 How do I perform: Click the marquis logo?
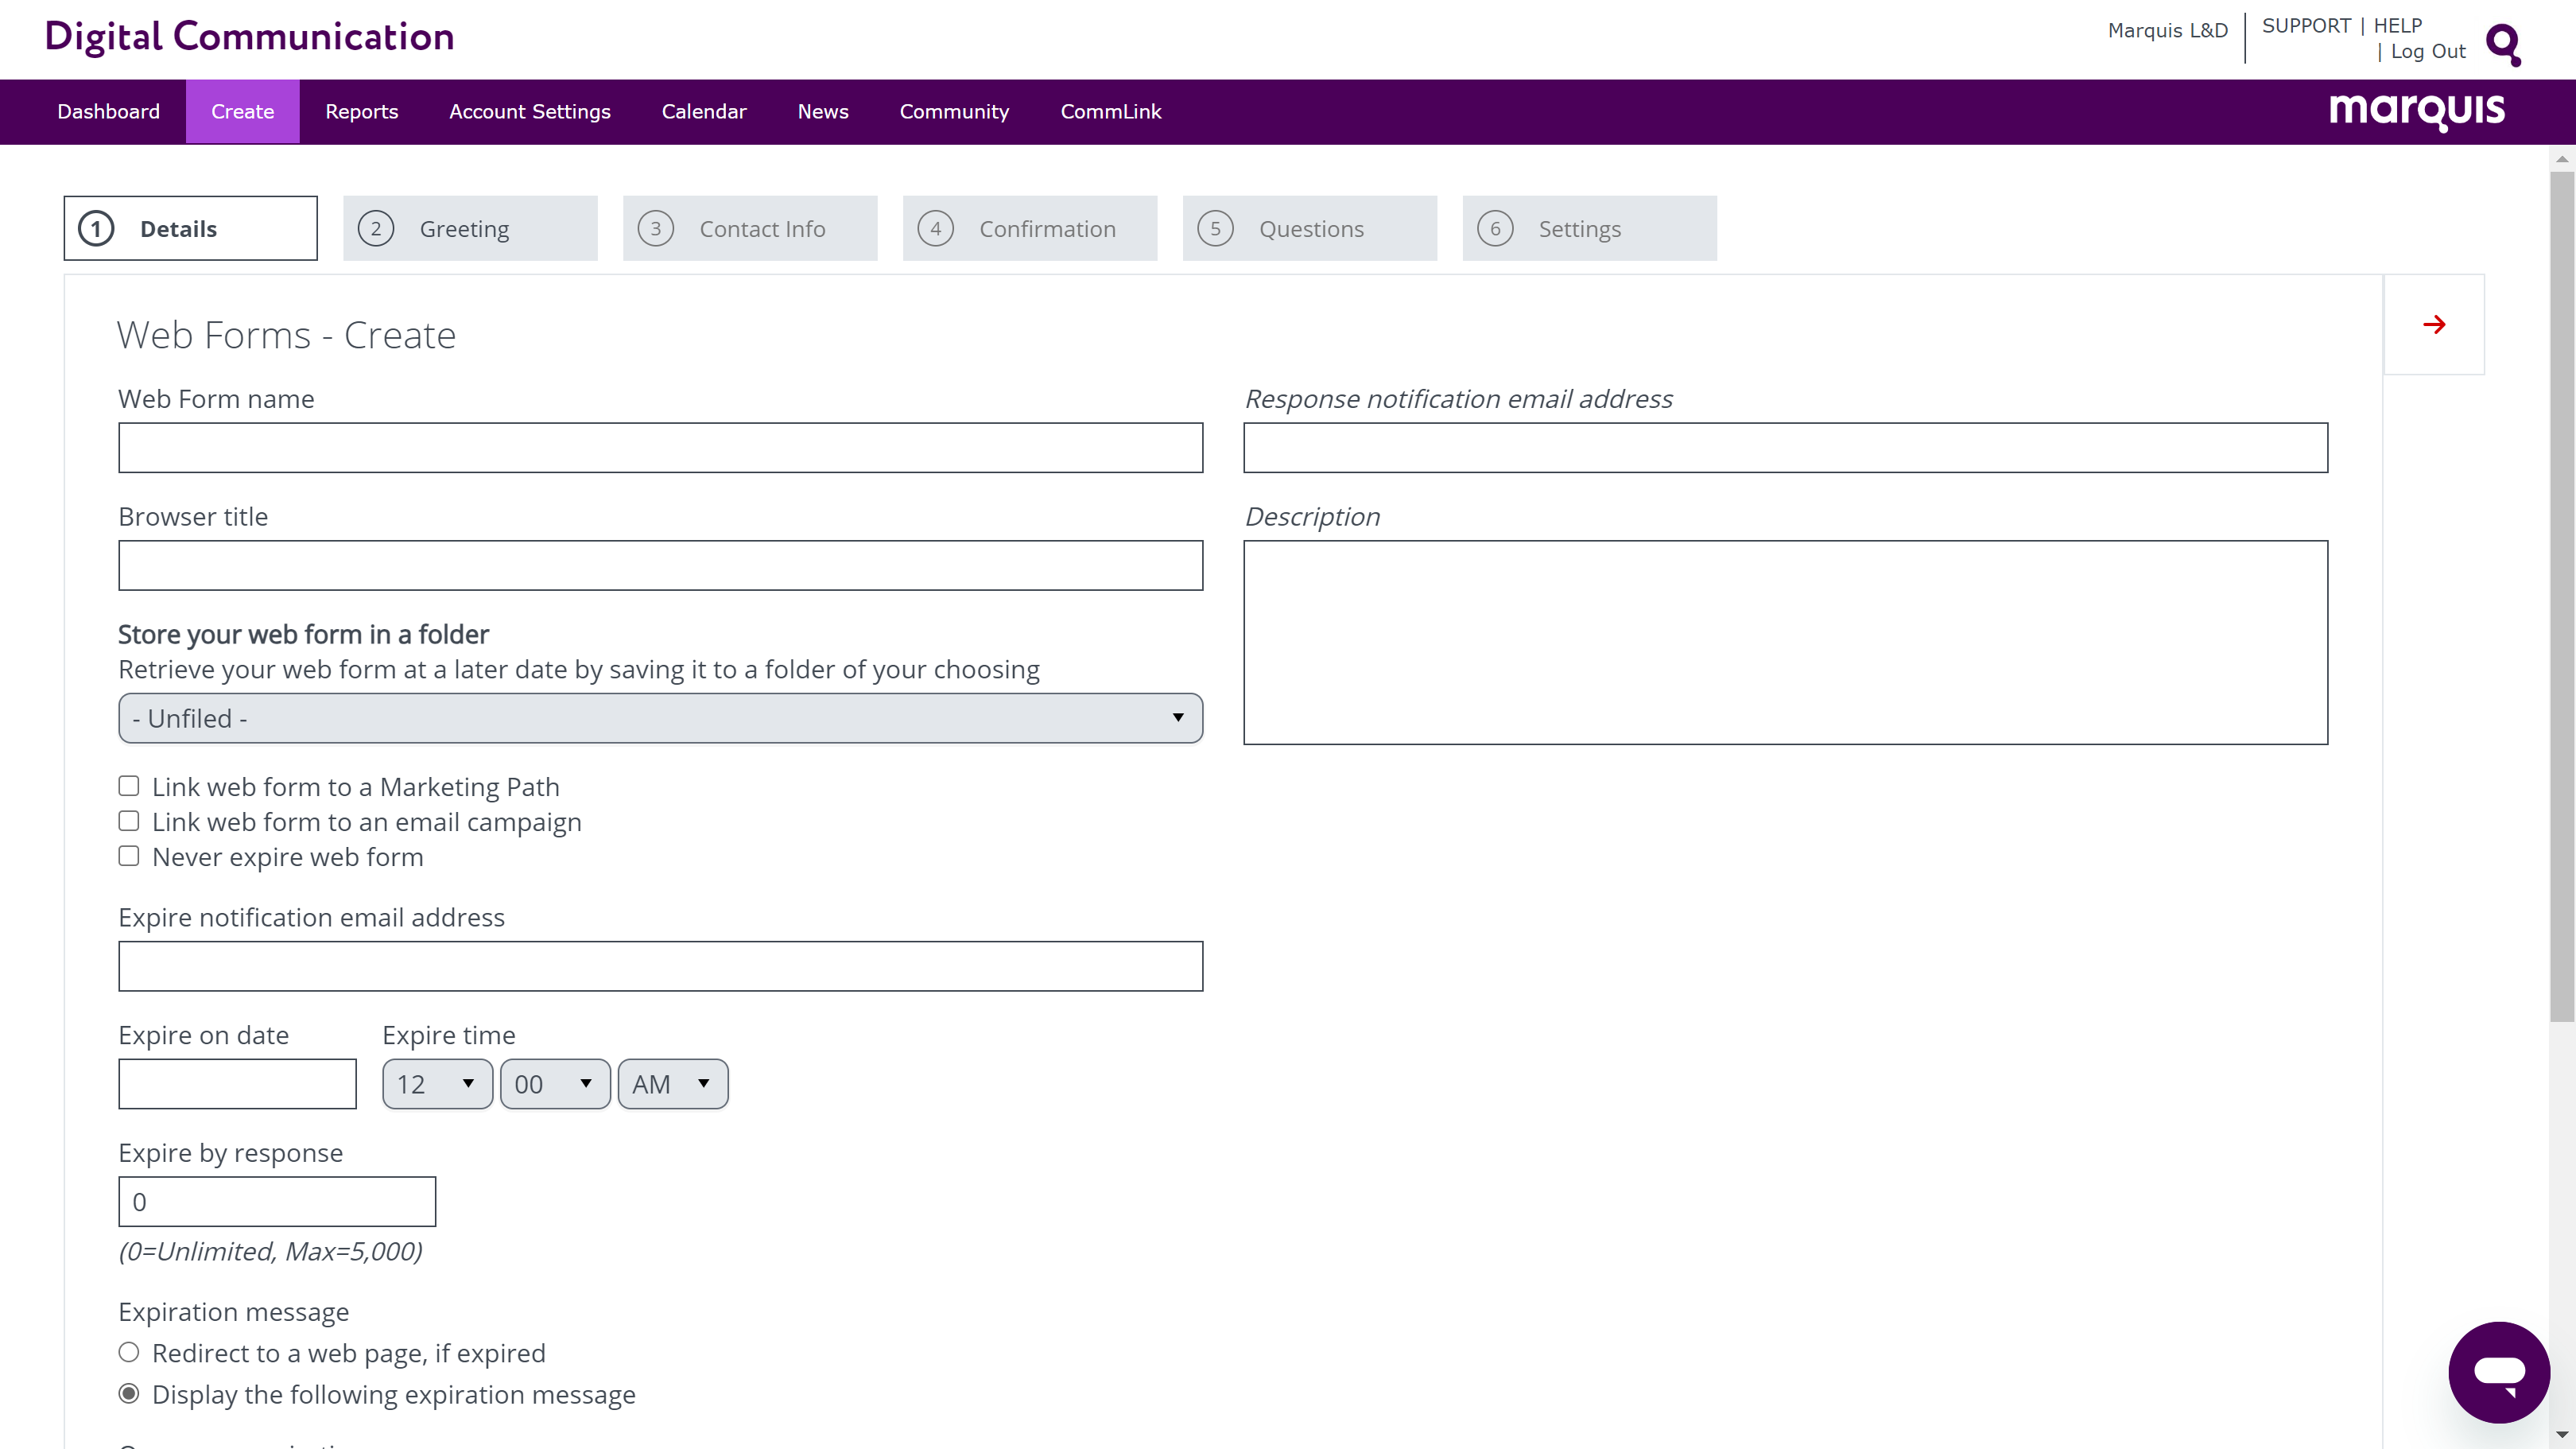[2417, 111]
